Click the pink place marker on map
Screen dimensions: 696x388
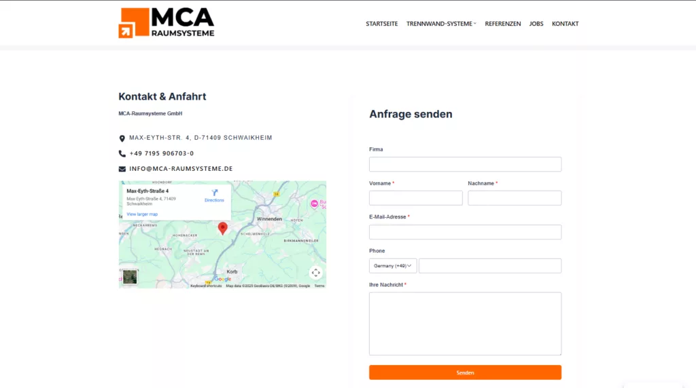[x=314, y=203]
